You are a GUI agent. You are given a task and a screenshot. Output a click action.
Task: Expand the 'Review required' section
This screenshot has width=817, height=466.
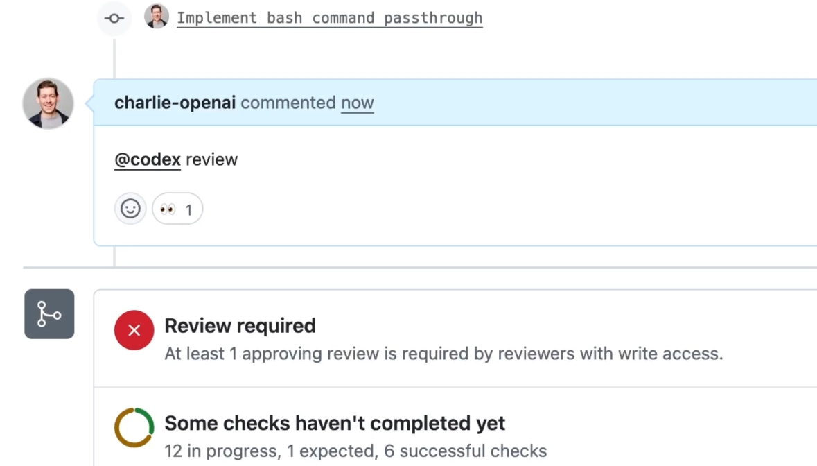(240, 326)
